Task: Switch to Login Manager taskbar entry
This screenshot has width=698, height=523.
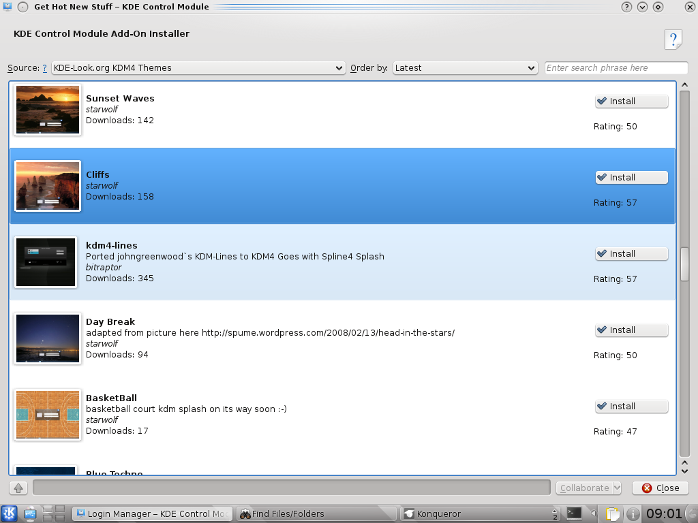Action: tap(153, 513)
